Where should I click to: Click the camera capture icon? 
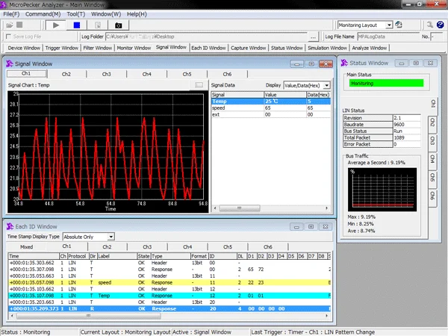tap(118, 25)
